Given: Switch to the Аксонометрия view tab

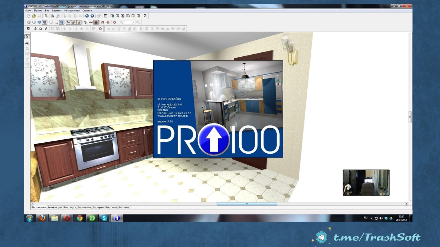Looking at the screenshot, I should pos(55,208).
